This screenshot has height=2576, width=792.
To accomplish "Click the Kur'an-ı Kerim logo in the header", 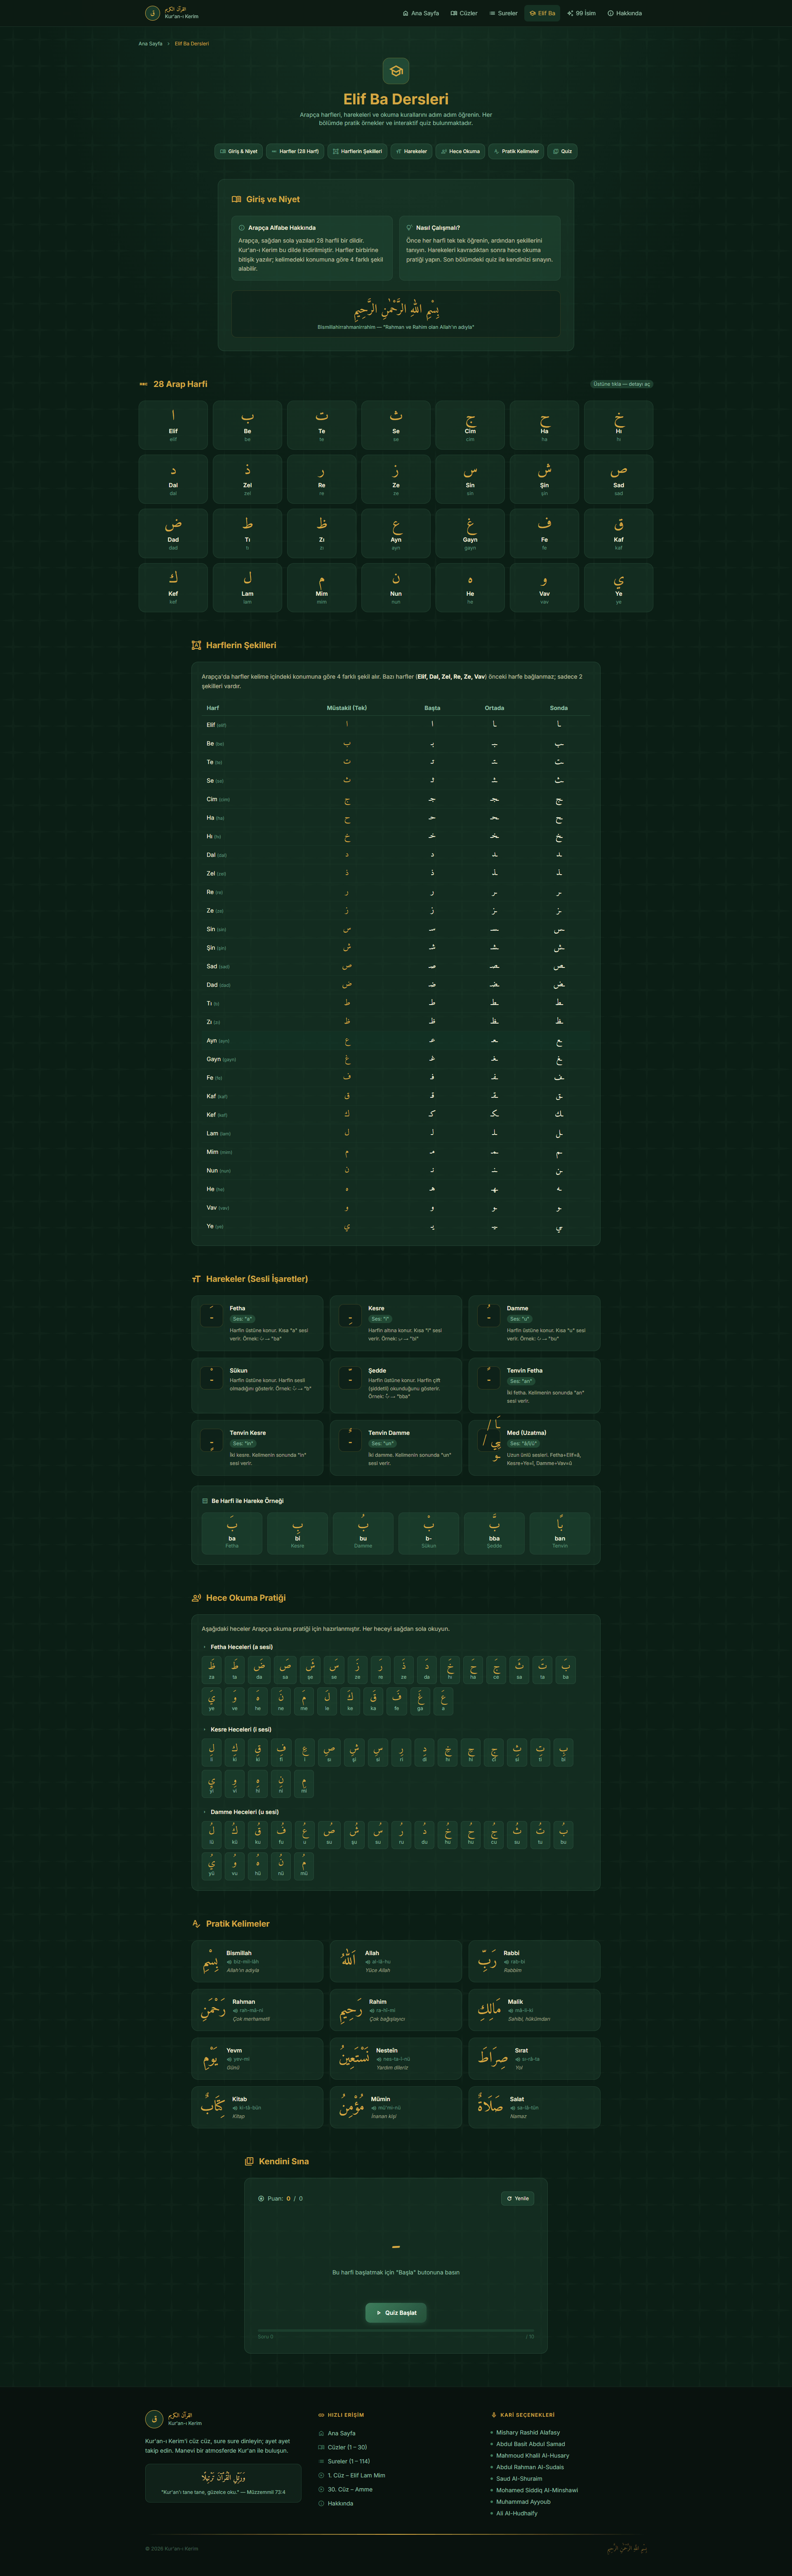I will [x=172, y=13].
